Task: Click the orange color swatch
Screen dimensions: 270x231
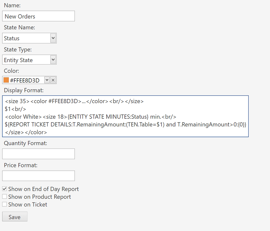Action: point(6,80)
